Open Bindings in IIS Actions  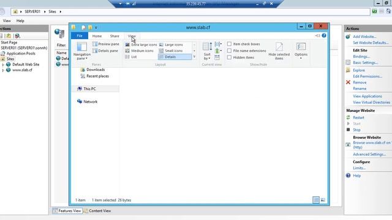361,56
